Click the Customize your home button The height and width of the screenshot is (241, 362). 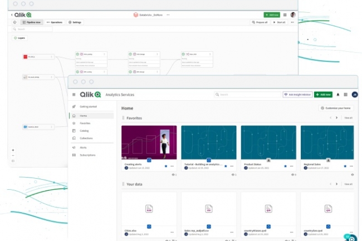[336, 108]
